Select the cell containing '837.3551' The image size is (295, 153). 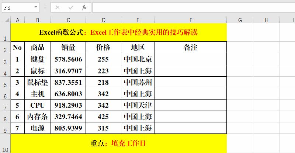point(68,82)
